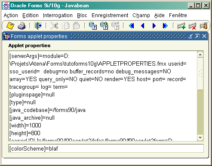Minimize the Forms applet properties inner window
This screenshot has height=166, width=212.
pos(190,36)
